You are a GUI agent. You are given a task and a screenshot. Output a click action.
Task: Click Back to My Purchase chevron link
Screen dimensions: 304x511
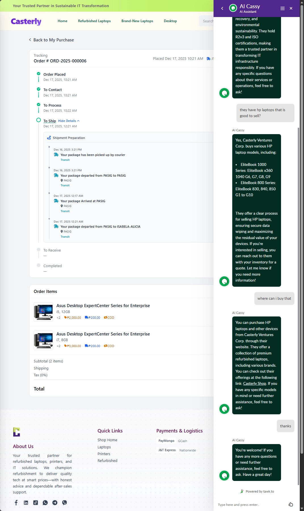(51, 40)
